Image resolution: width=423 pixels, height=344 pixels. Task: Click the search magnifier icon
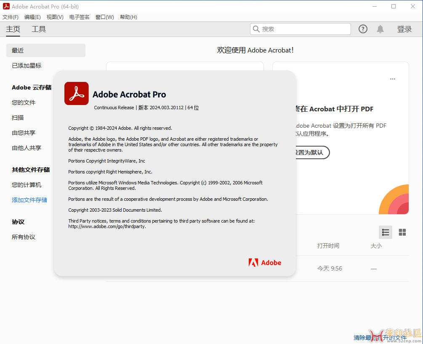point(256,29)
